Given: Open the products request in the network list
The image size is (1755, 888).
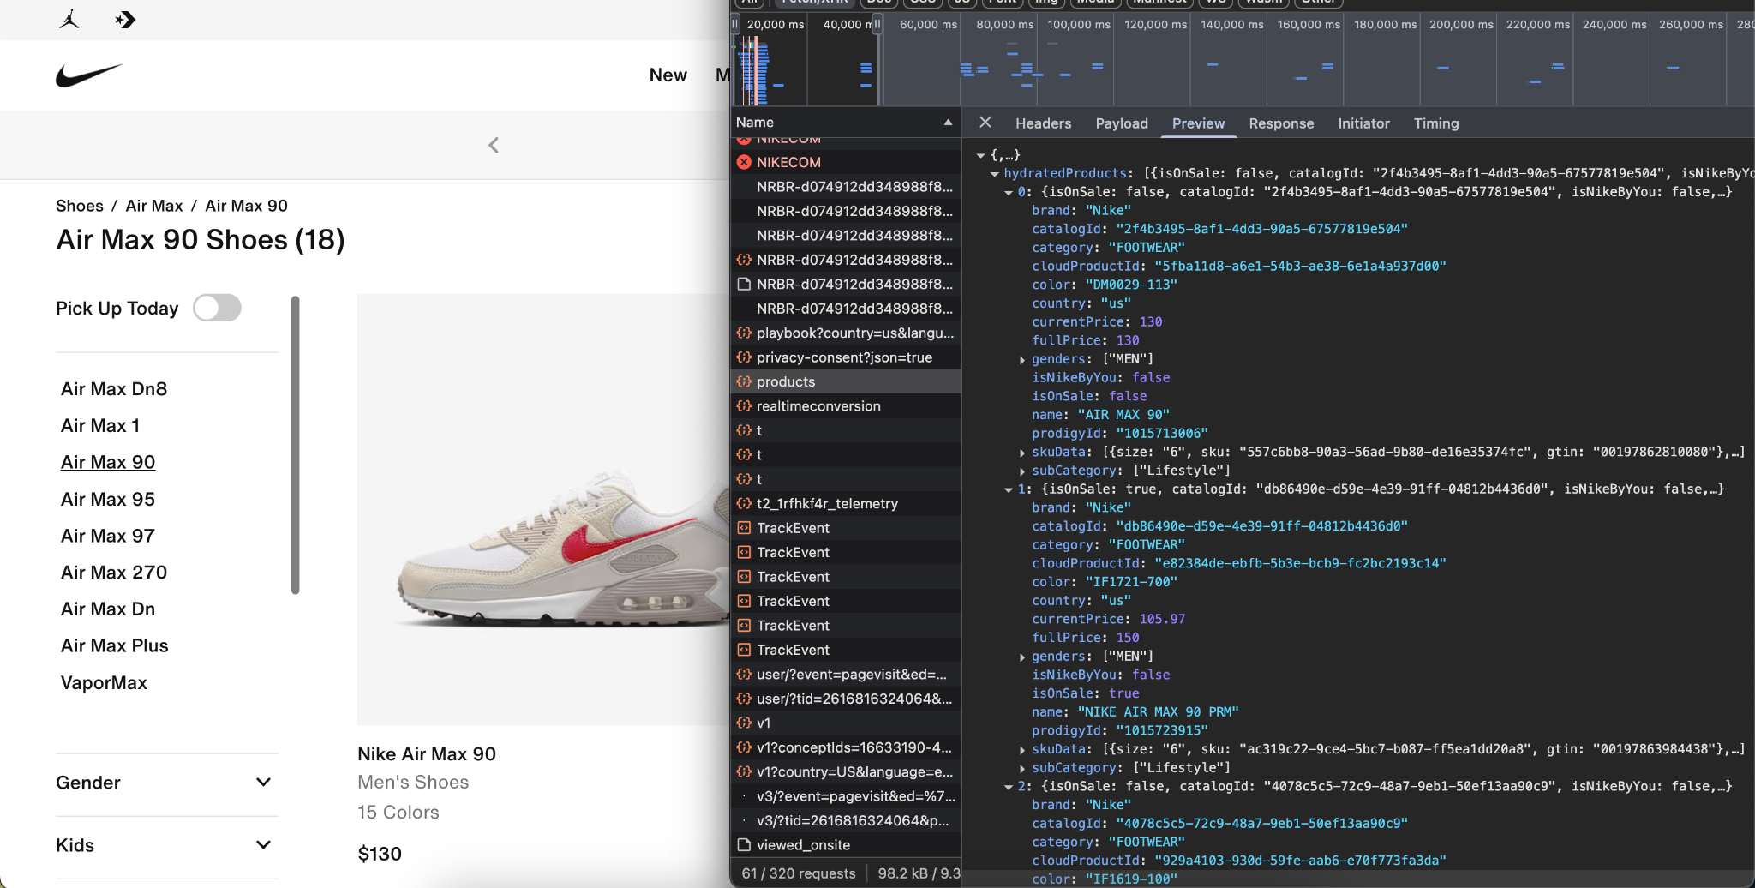Looking at the screenshot, I should (785, 381).
